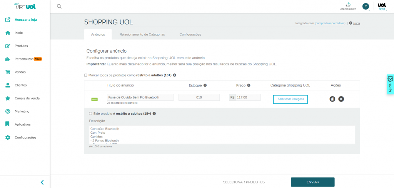
Task: Open Canais de venda menu item
Action: click(x=27, y=98)
